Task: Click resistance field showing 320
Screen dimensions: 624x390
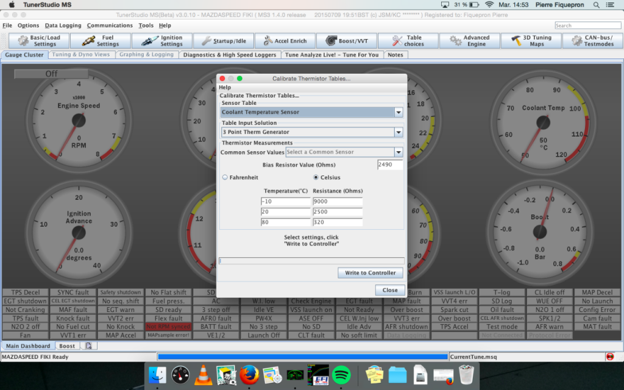Action: tap(338, 222)
